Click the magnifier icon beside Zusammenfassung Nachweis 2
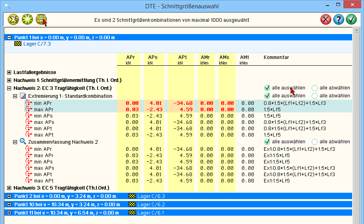 [23, 142]
